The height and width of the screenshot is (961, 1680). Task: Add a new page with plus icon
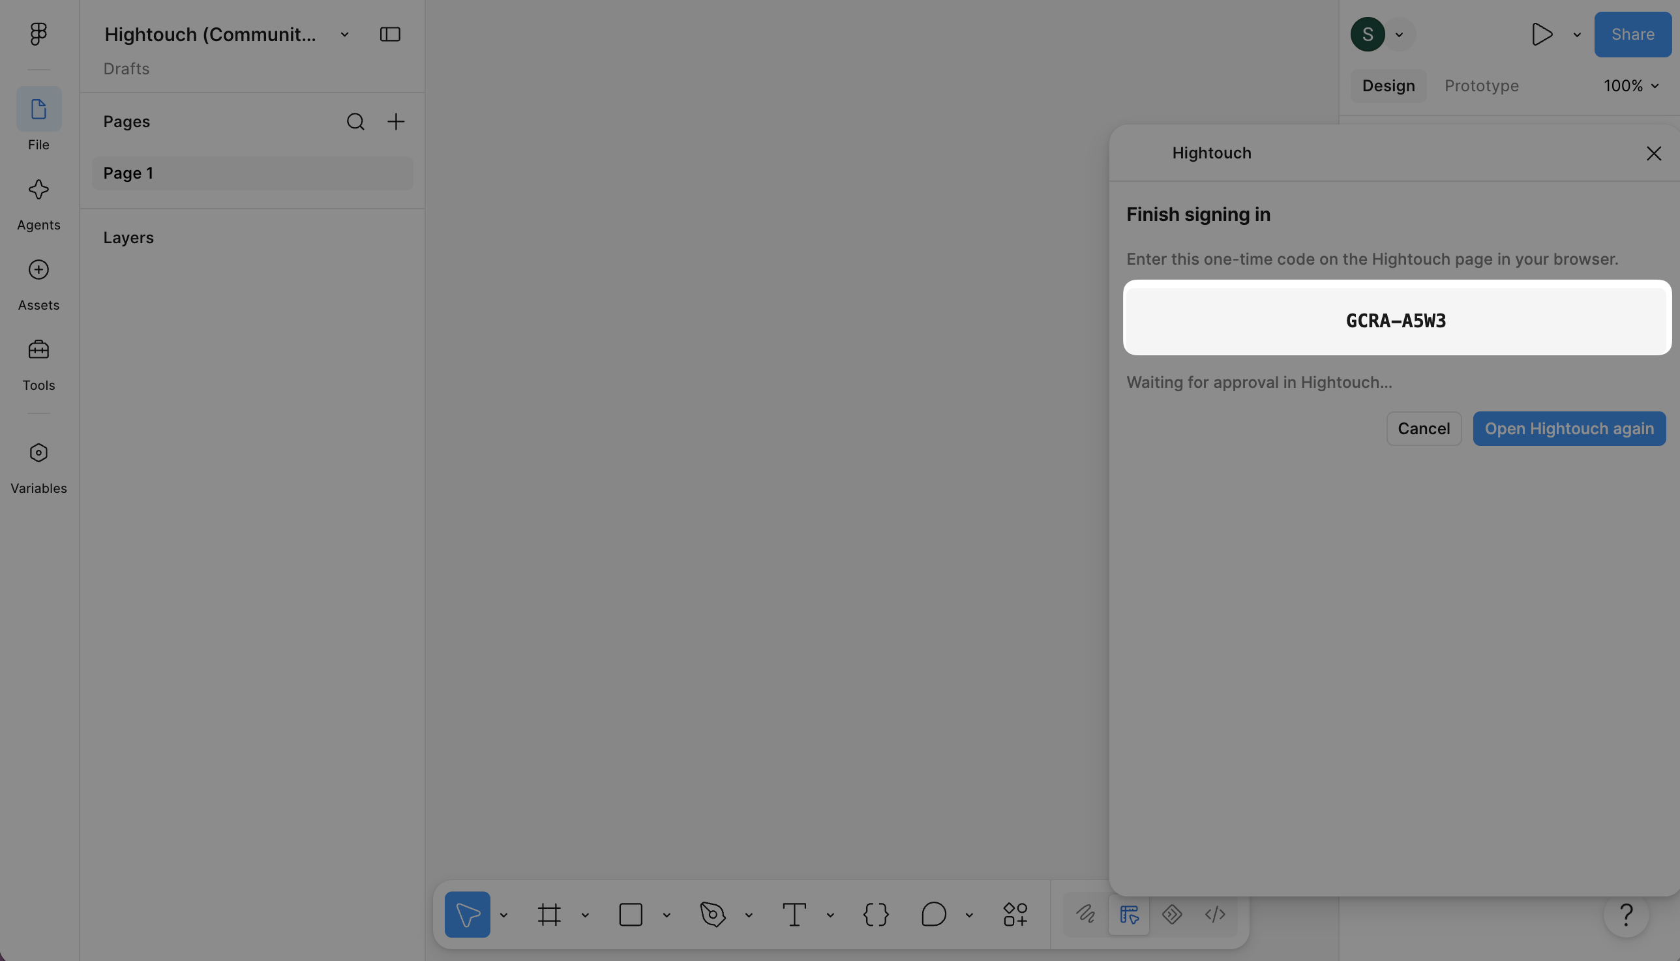coord(395,121)
